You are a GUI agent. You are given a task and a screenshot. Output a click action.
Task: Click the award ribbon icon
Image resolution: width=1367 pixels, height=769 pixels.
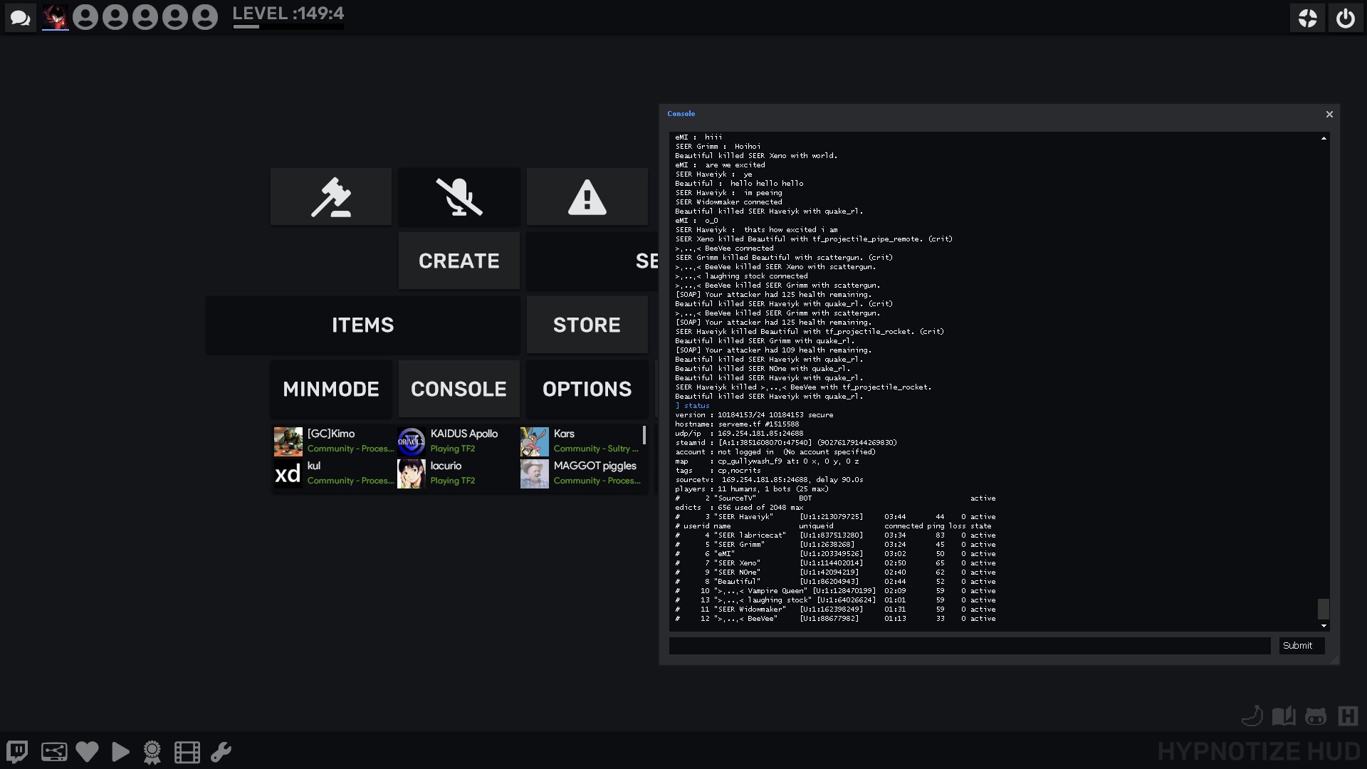click(152, 752)
